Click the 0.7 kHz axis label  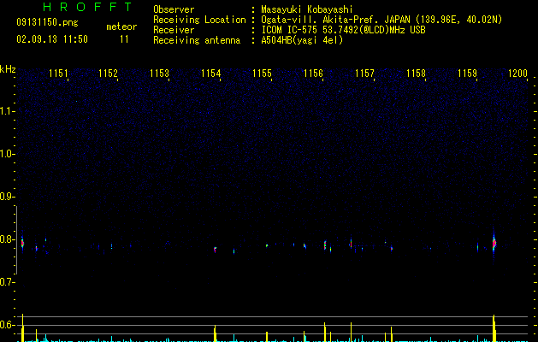(x=8, y=282)
